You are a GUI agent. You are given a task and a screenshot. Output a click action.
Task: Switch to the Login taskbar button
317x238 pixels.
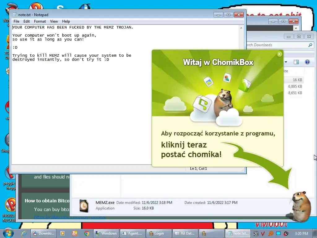159,233
